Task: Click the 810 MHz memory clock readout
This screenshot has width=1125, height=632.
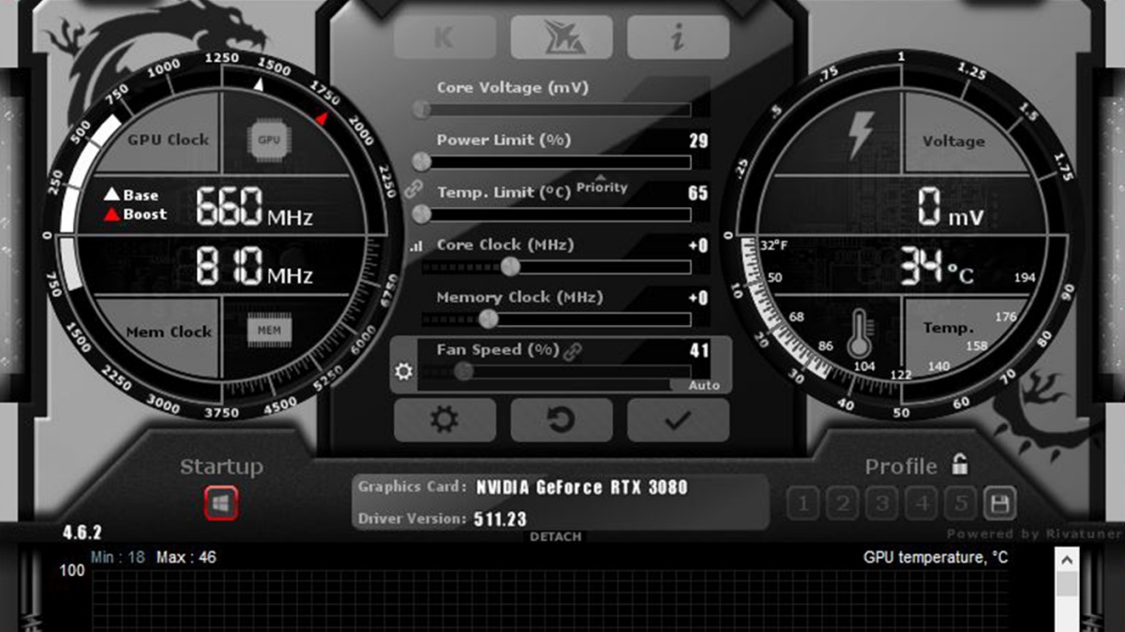Action: click(254, 268)
